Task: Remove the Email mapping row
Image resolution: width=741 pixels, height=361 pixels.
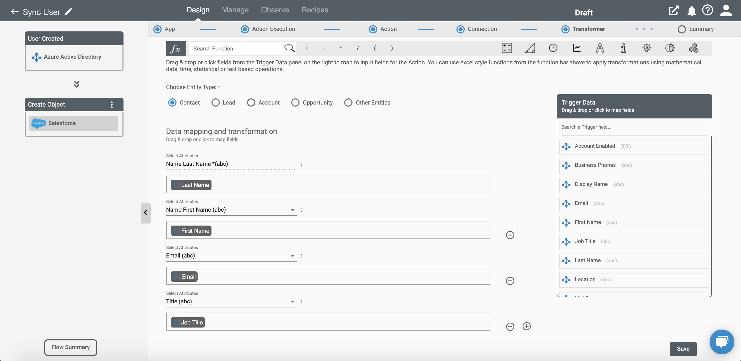Action: (x=510, y=281)
